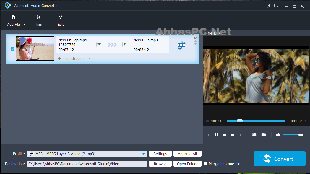Click the source name New En...gs.mp4
Viewport: 310px width, 174px height.
click(73, 40)
